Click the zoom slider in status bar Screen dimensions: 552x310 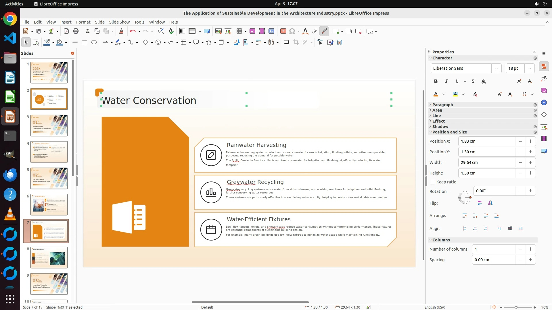tap(516, 307)
